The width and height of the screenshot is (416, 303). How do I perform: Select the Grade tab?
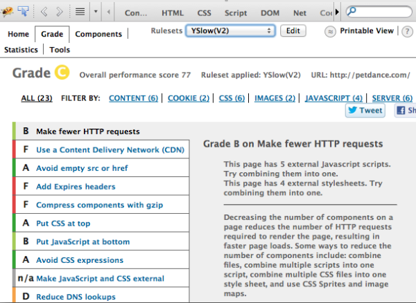point(52,34)
